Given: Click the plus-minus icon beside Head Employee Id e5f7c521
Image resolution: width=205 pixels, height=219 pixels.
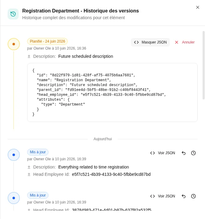Looking at the screenshot, I should pyautogui.click(x=29, y=174).
